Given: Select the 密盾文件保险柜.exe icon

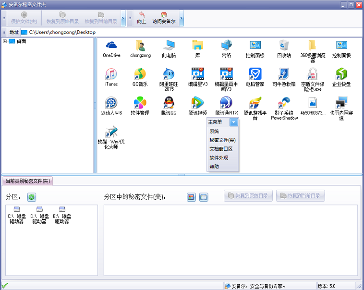Looking at the screenshot, I should tap(313, 80).
